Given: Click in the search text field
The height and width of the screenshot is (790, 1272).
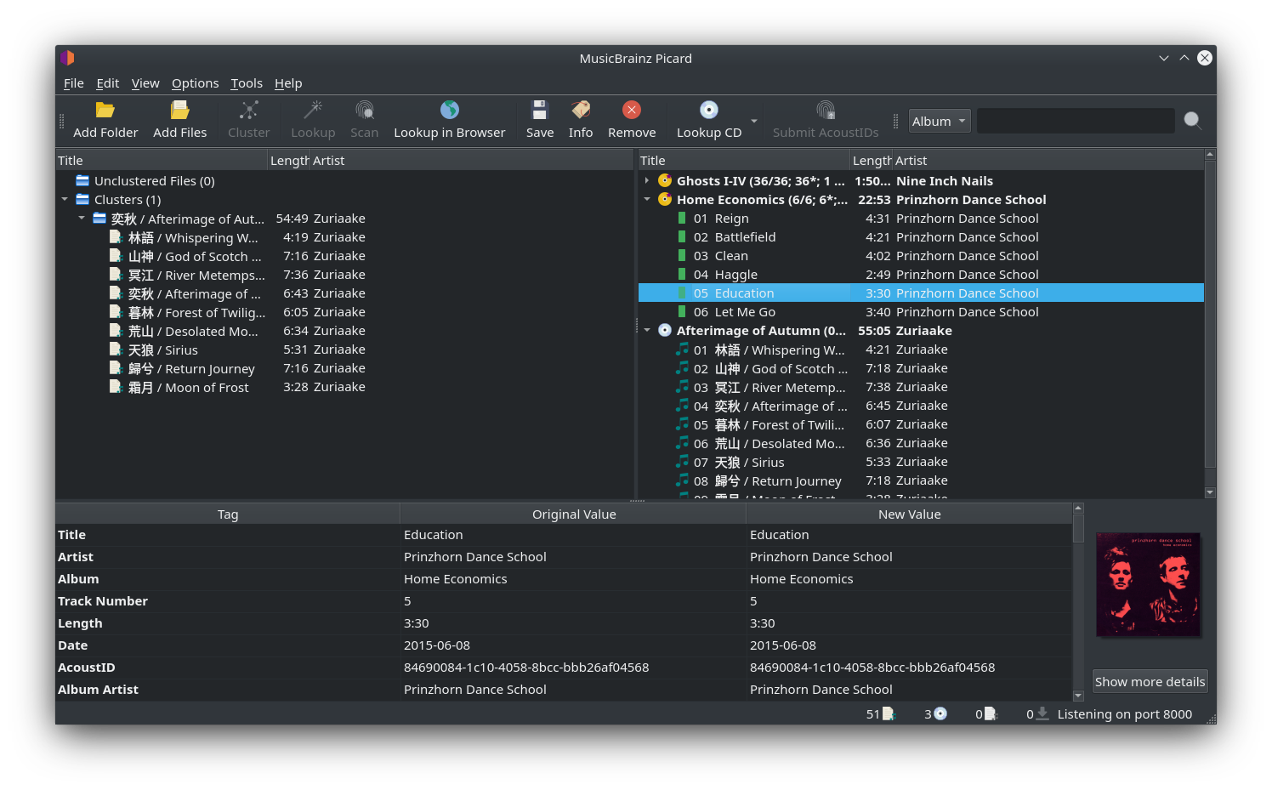Looking at the screenshot, I should pos(1076,121).
